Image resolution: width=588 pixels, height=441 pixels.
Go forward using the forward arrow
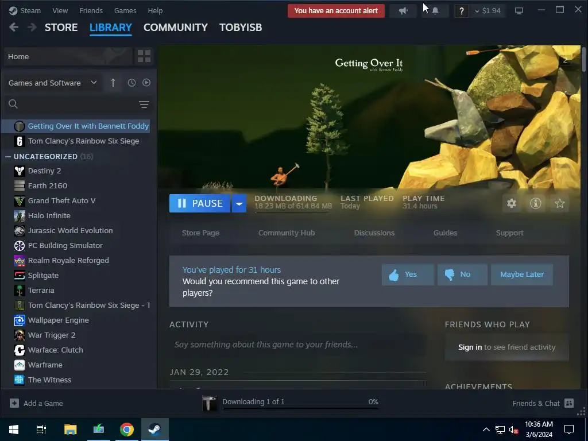pyautogui.click(x=32, y=27)
